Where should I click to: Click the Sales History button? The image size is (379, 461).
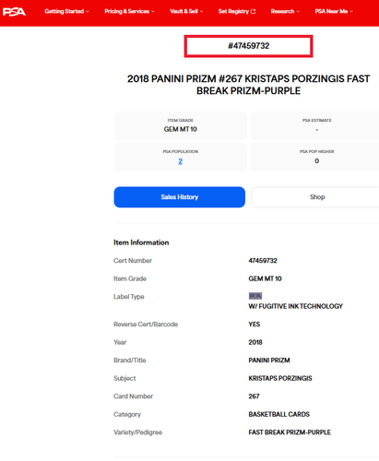point(180,197)
